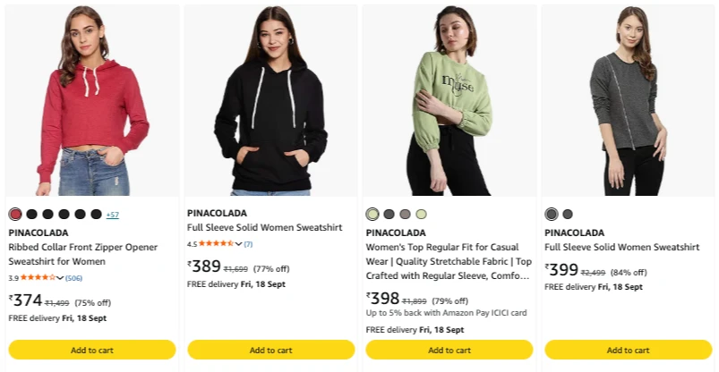Open Women's Top Regular Fit product title

pos(449,262)
